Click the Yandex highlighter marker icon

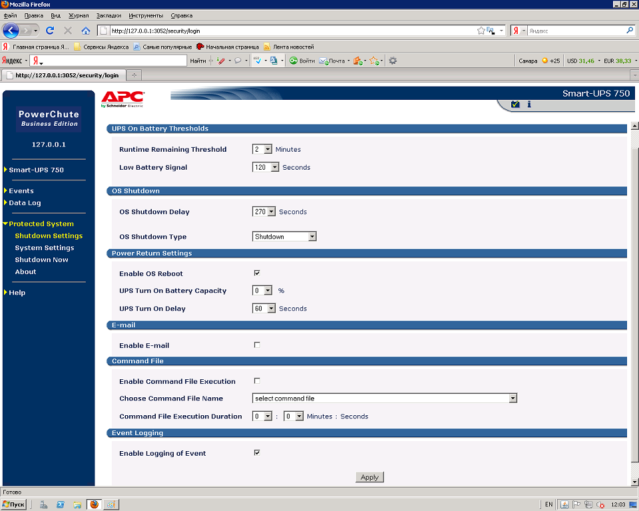coord(220,61)
